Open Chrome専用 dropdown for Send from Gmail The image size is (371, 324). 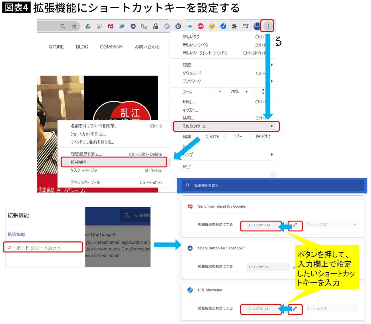(331, 225)
